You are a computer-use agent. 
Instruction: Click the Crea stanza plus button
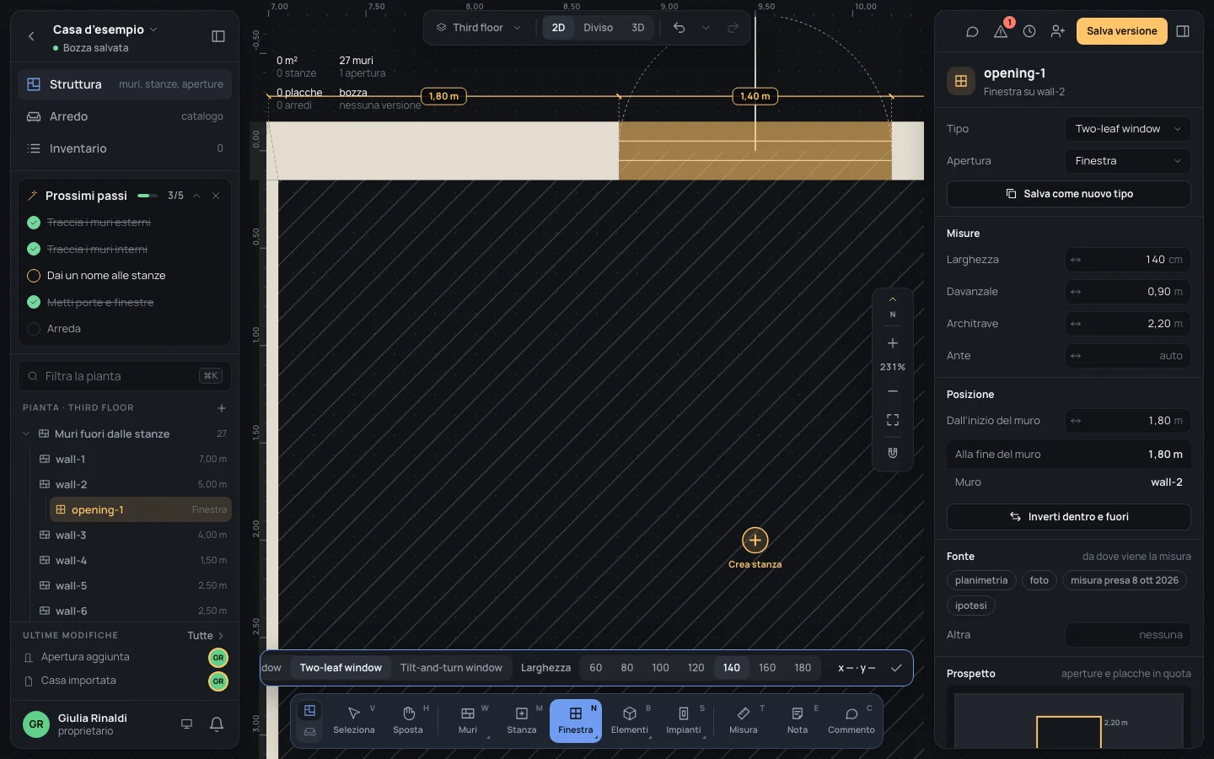point(755,541)
